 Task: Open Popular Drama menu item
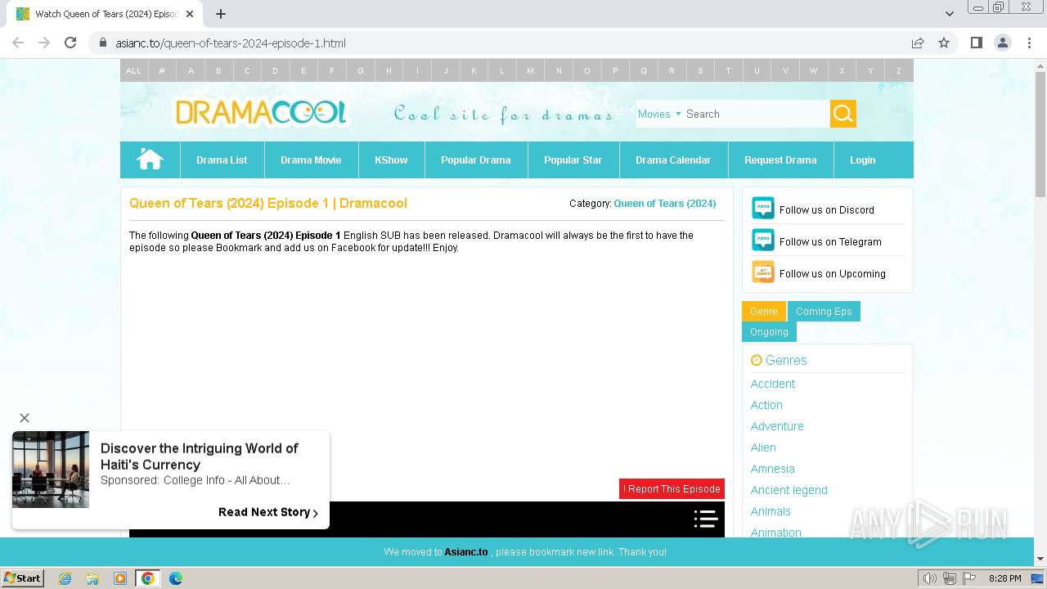[x=476, y=160]
